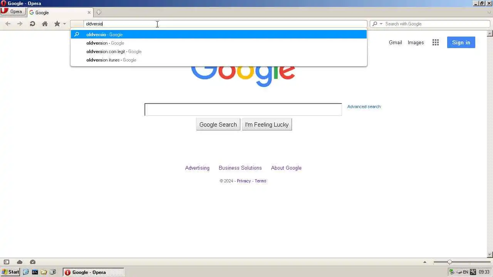The width and height of the screenshot is (493, 277).
Task: Open the Business Solutions link
Action: point(240,168)
